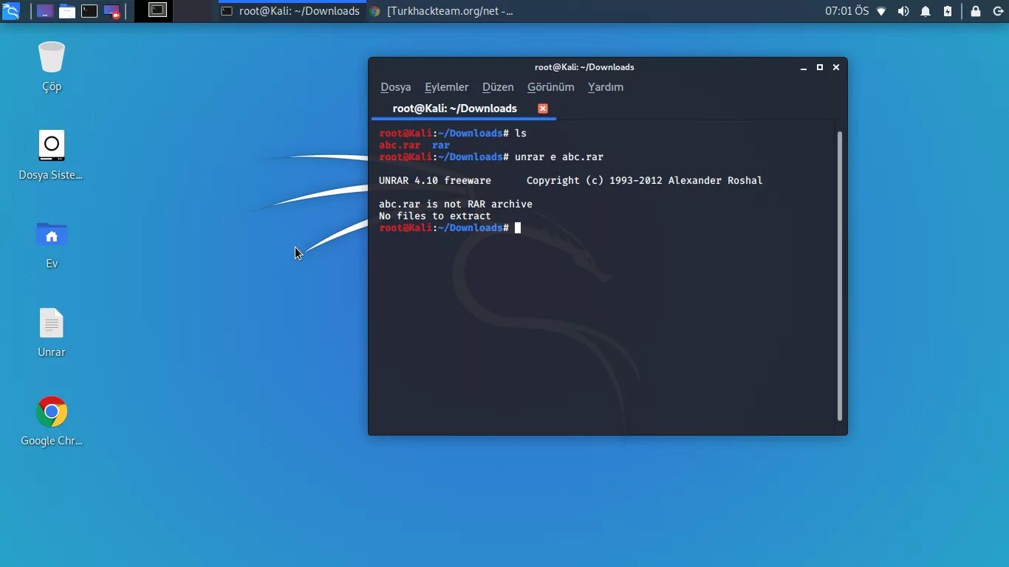The width and height of the screenshot is (1009, 567).
Task: Open the Düzen menu in terminal
Action: tap(498, 87)
